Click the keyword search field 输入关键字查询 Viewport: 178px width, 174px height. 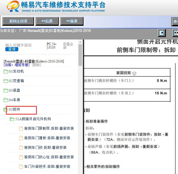18,45
